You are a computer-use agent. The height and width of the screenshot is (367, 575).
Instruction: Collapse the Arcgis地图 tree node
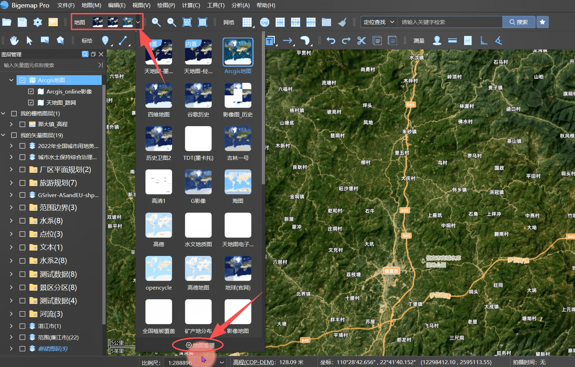tap(11, 80)
